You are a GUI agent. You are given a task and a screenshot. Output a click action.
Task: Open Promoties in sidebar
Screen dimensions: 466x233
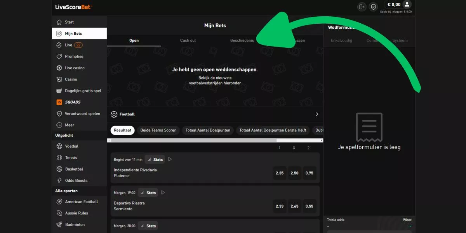pos(79,56)
